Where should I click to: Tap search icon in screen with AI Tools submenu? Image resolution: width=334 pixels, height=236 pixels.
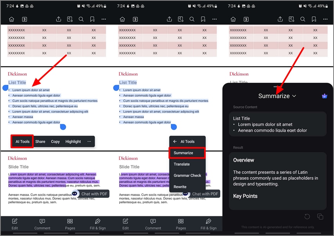coord(192,19)
